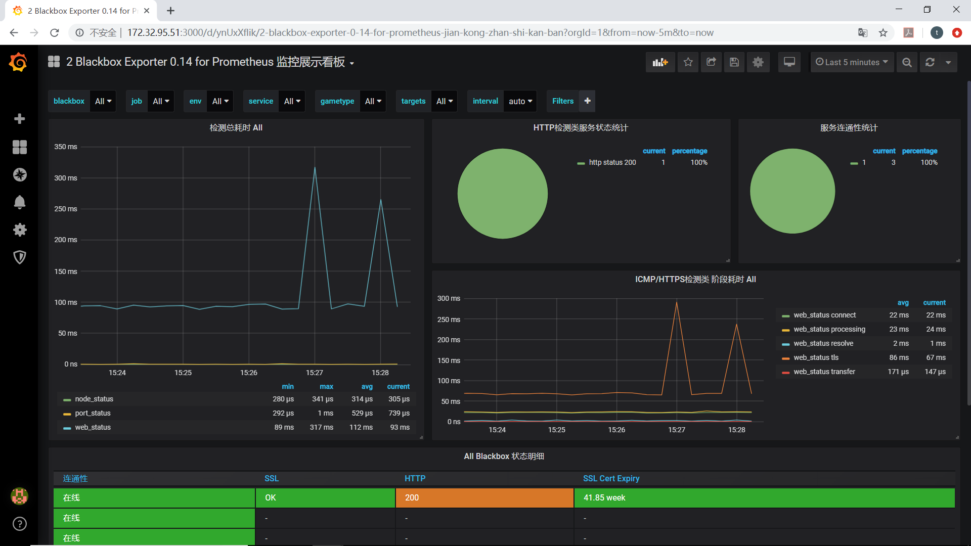Click the http status 200 color swatch
The image size is (971, 546).
(581, 163)
